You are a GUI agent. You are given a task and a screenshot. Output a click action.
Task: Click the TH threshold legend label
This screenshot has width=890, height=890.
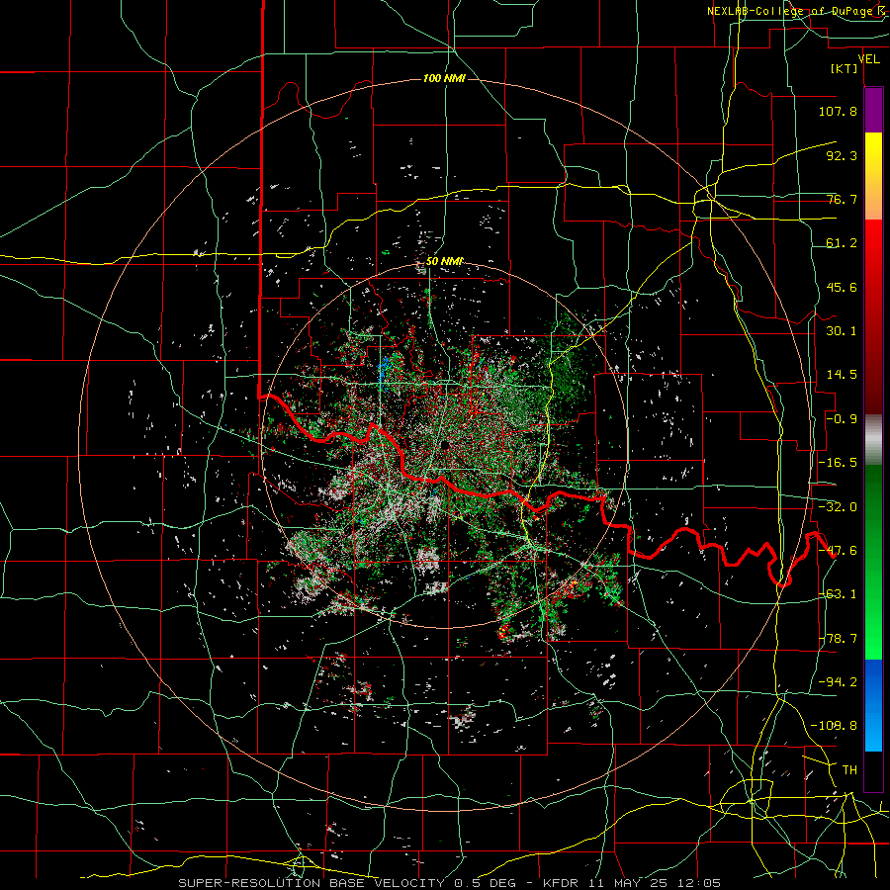coord(849,770)
